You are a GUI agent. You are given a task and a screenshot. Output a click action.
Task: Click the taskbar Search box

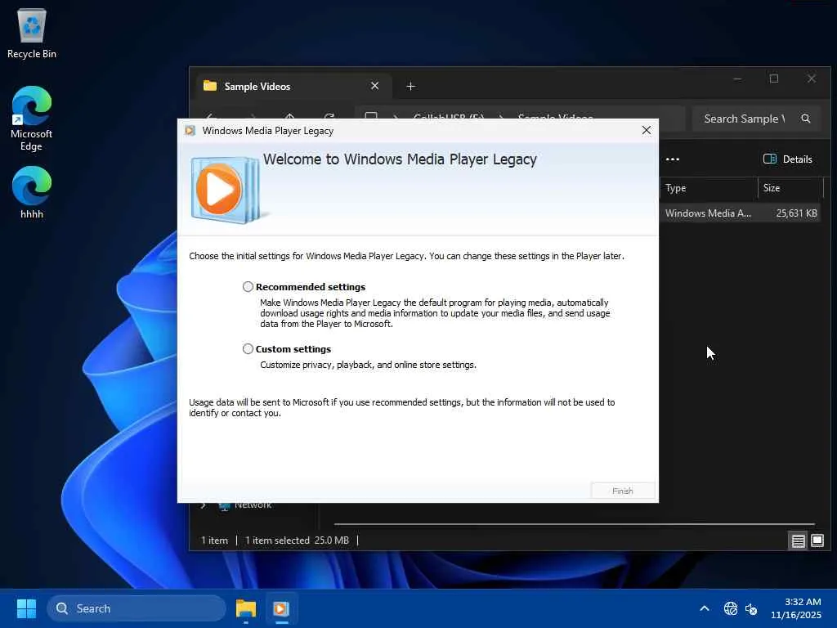coord(137,608)
